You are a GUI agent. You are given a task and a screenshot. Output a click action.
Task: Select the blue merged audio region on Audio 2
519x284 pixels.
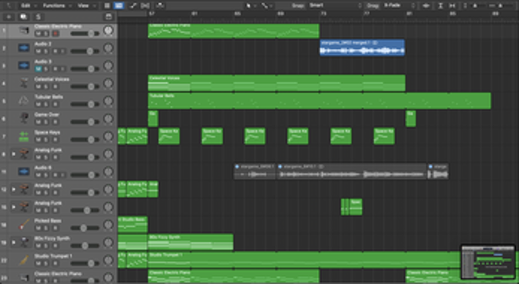362,48
